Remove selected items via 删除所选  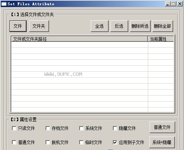click(x=140, y=26)
